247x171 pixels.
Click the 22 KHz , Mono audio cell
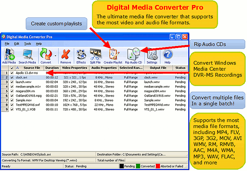coord(104,105)
